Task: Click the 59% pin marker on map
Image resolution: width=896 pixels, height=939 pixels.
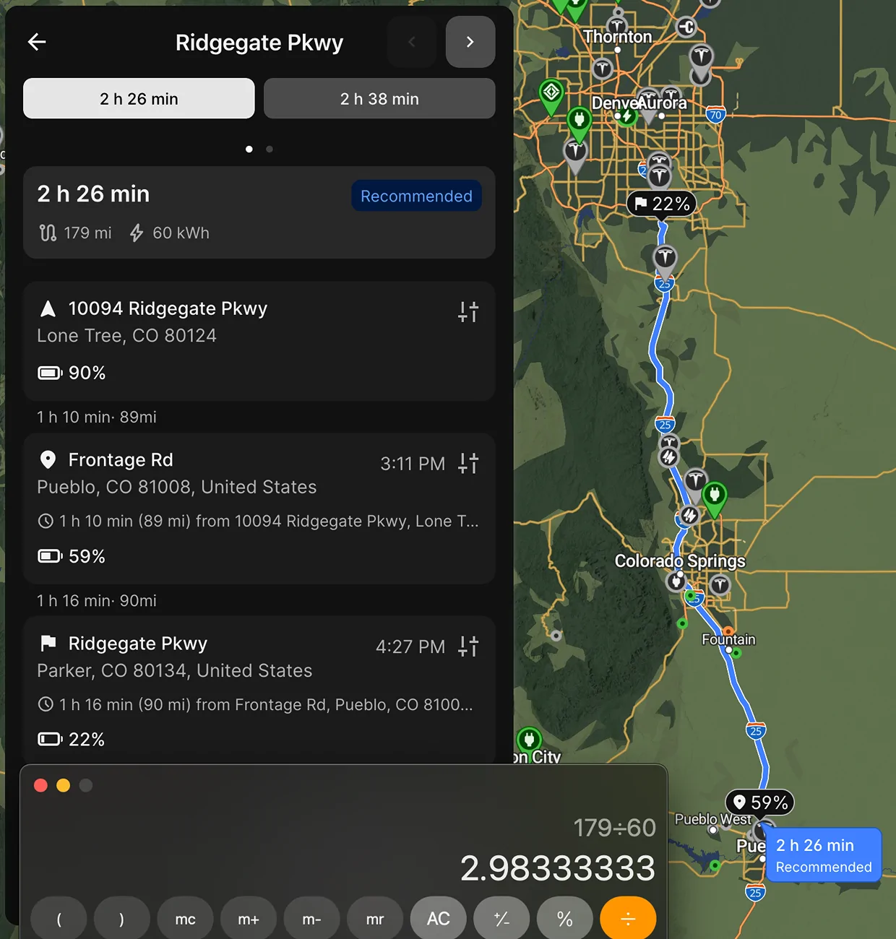Action: (759, 802)
